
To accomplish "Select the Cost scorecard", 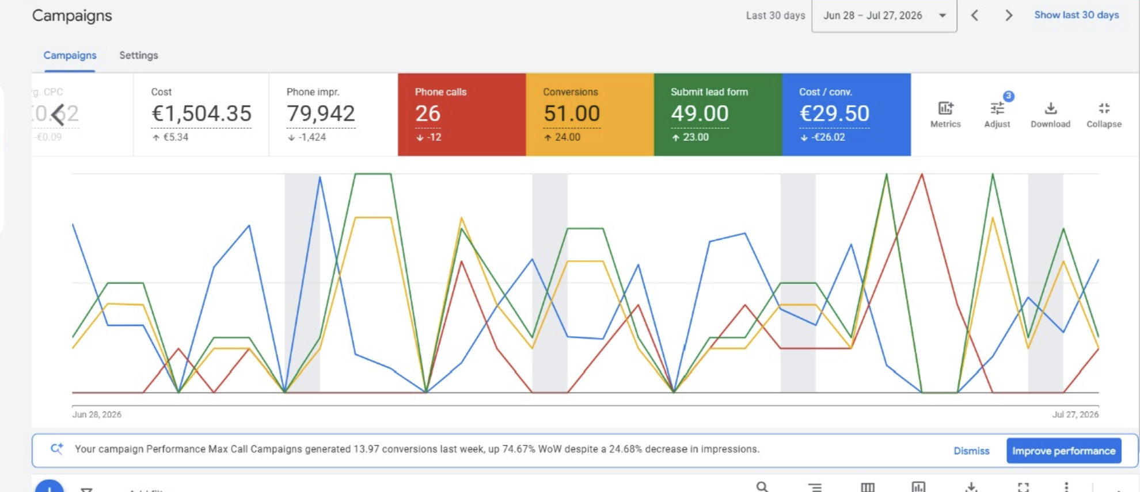I will 201,114.
